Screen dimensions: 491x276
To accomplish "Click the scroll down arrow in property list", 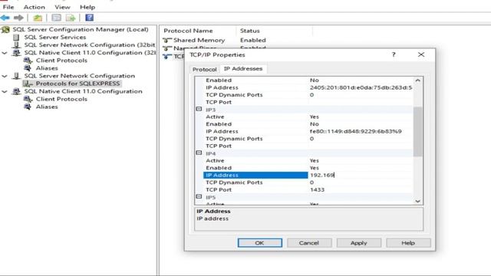I will (x=417, y=201).
